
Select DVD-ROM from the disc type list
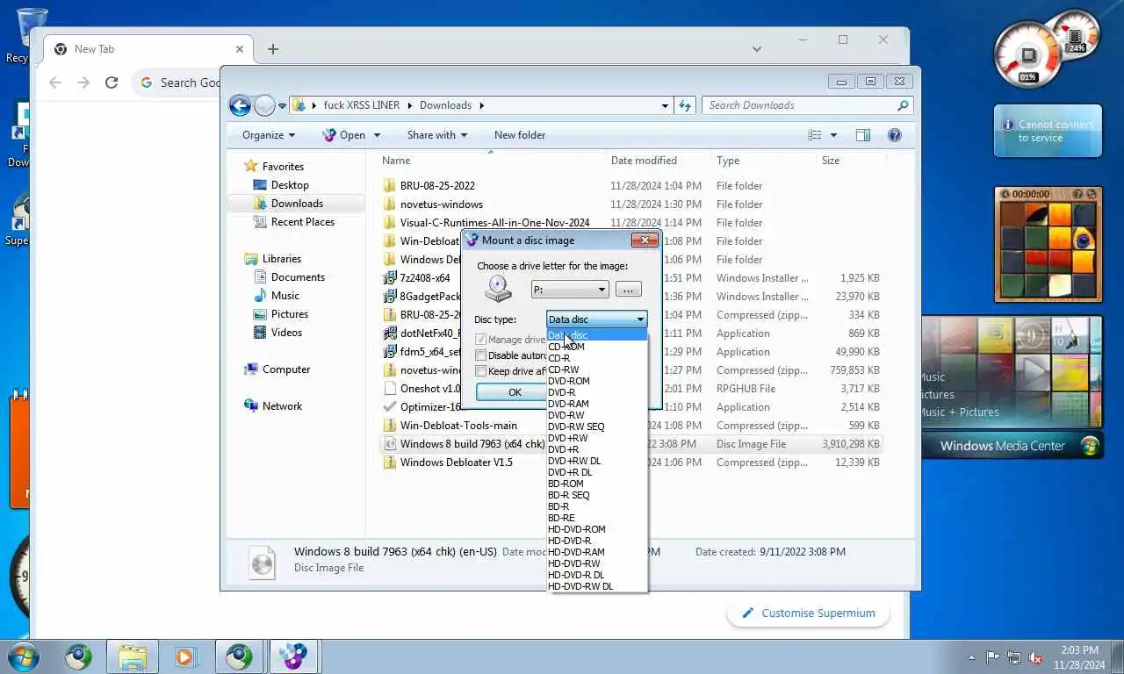[x=569, y=381]
